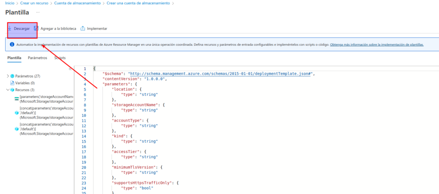Click the Descargar button
The height and width of the screenshot is (194, 439).
(x=19, y=29)
